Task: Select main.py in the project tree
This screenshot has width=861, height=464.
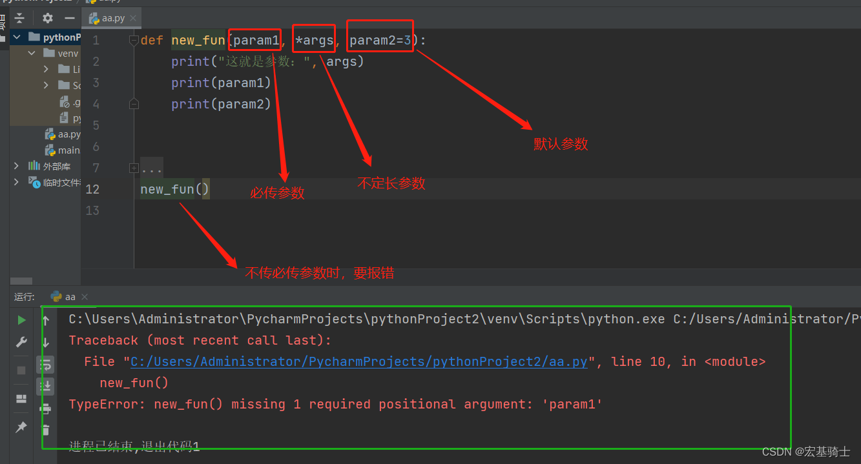Action: tap(67, 150)
